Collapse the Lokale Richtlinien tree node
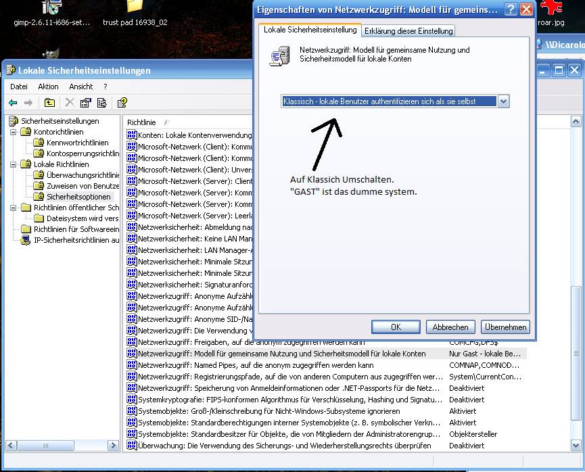The width and height of the screenshot is (585, 472). coord(14,164)
